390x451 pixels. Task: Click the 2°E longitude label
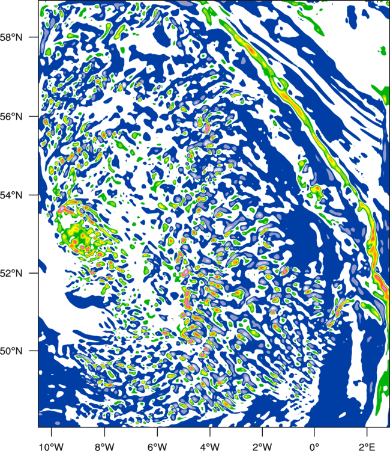click(x=367, y=447)
